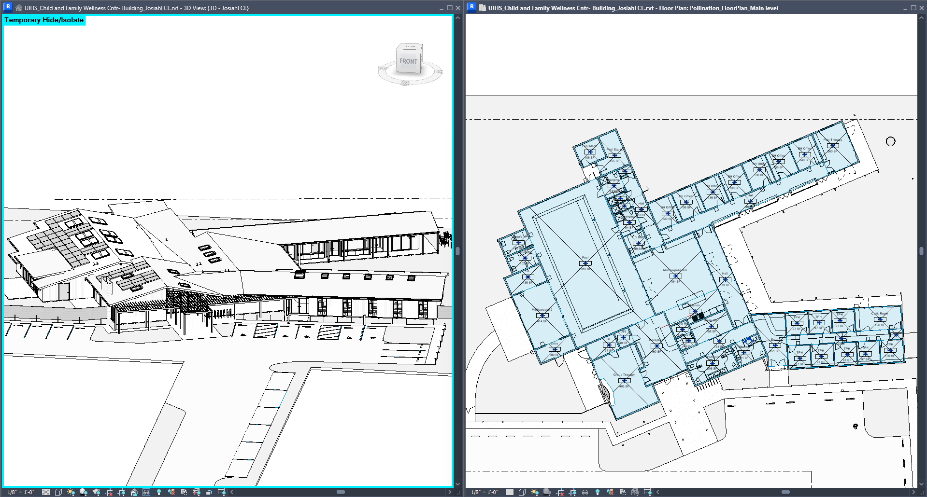Open the floor plan view scale dropdown
927x497 pixels.
click(485, 492)
